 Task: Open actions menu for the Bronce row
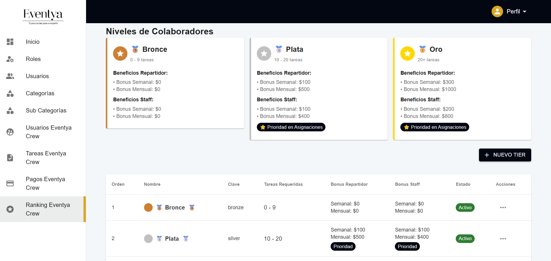(503, 207)
